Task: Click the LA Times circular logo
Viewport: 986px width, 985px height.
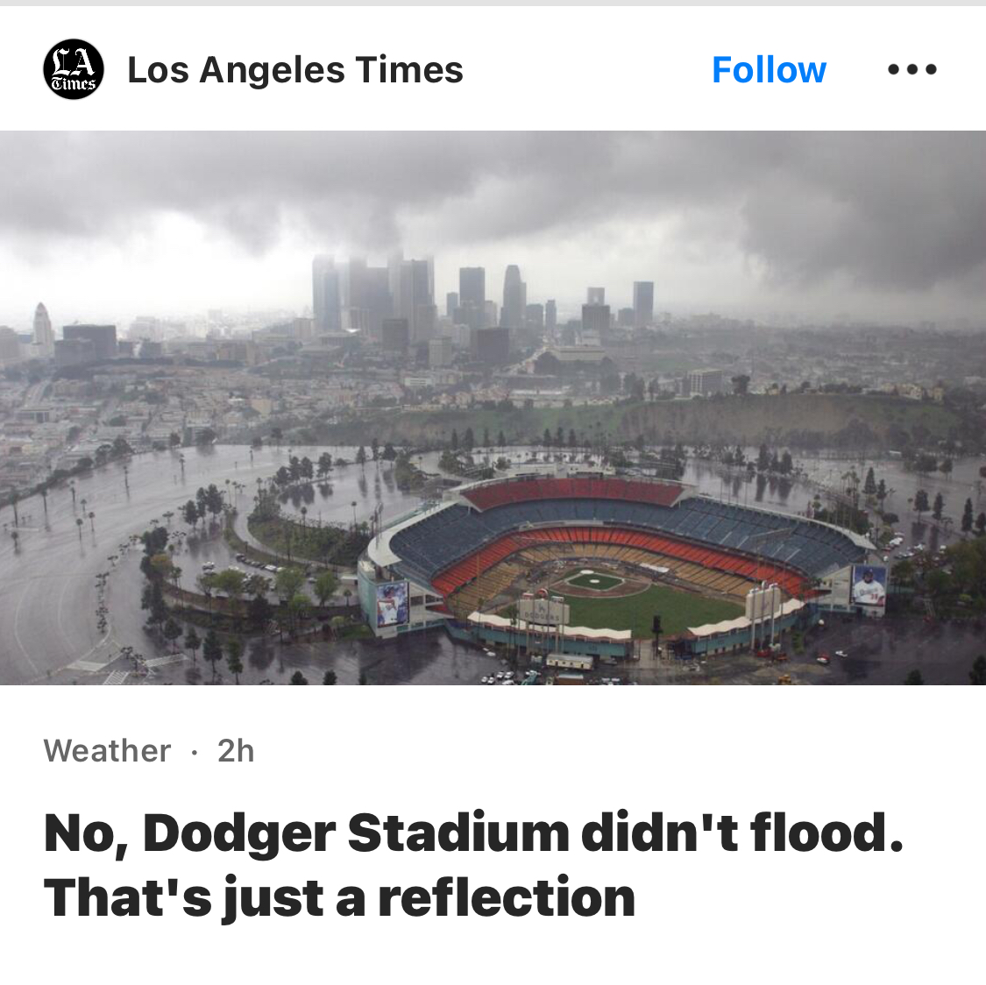Action: 74,70
